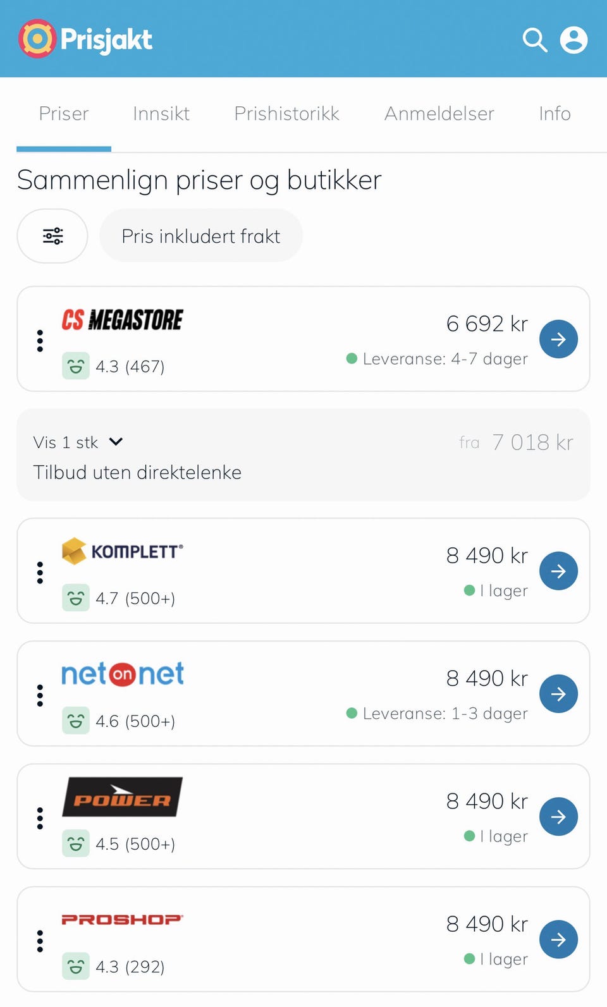Open three-dot menu for CS Megastore
The height and width of the screenshot is (1007, 607).
pyautogui.click(x=40, y=341)
